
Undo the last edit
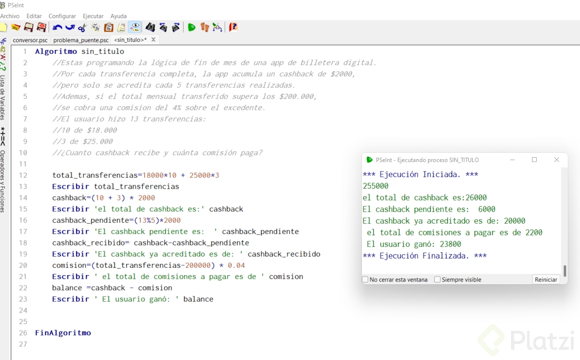pos(57,27)
